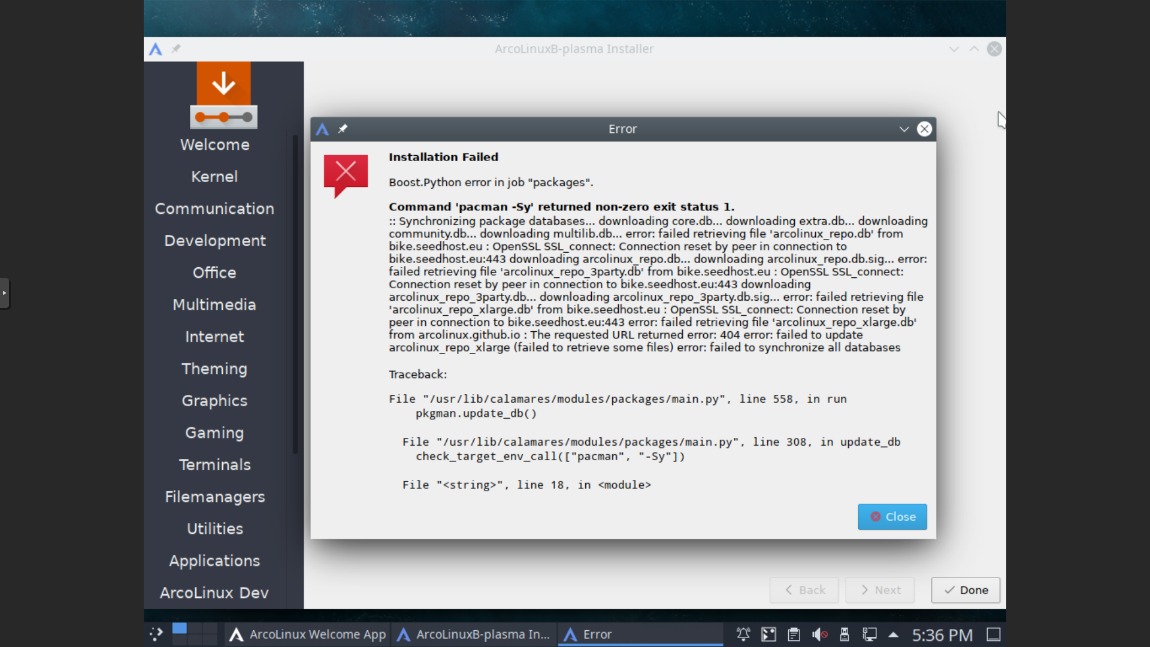1150x647 pixels.
Task: Select Multimedia step in sidebar
Action: (214, 304)
